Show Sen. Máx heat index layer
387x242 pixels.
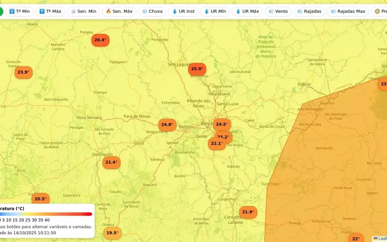tap(119, 11)
